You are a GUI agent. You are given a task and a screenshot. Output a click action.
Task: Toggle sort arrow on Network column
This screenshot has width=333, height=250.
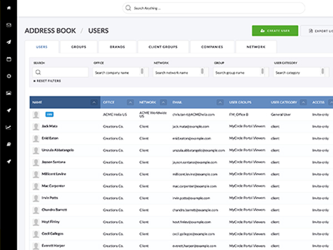pyautogui.click(x=163, y=102)
